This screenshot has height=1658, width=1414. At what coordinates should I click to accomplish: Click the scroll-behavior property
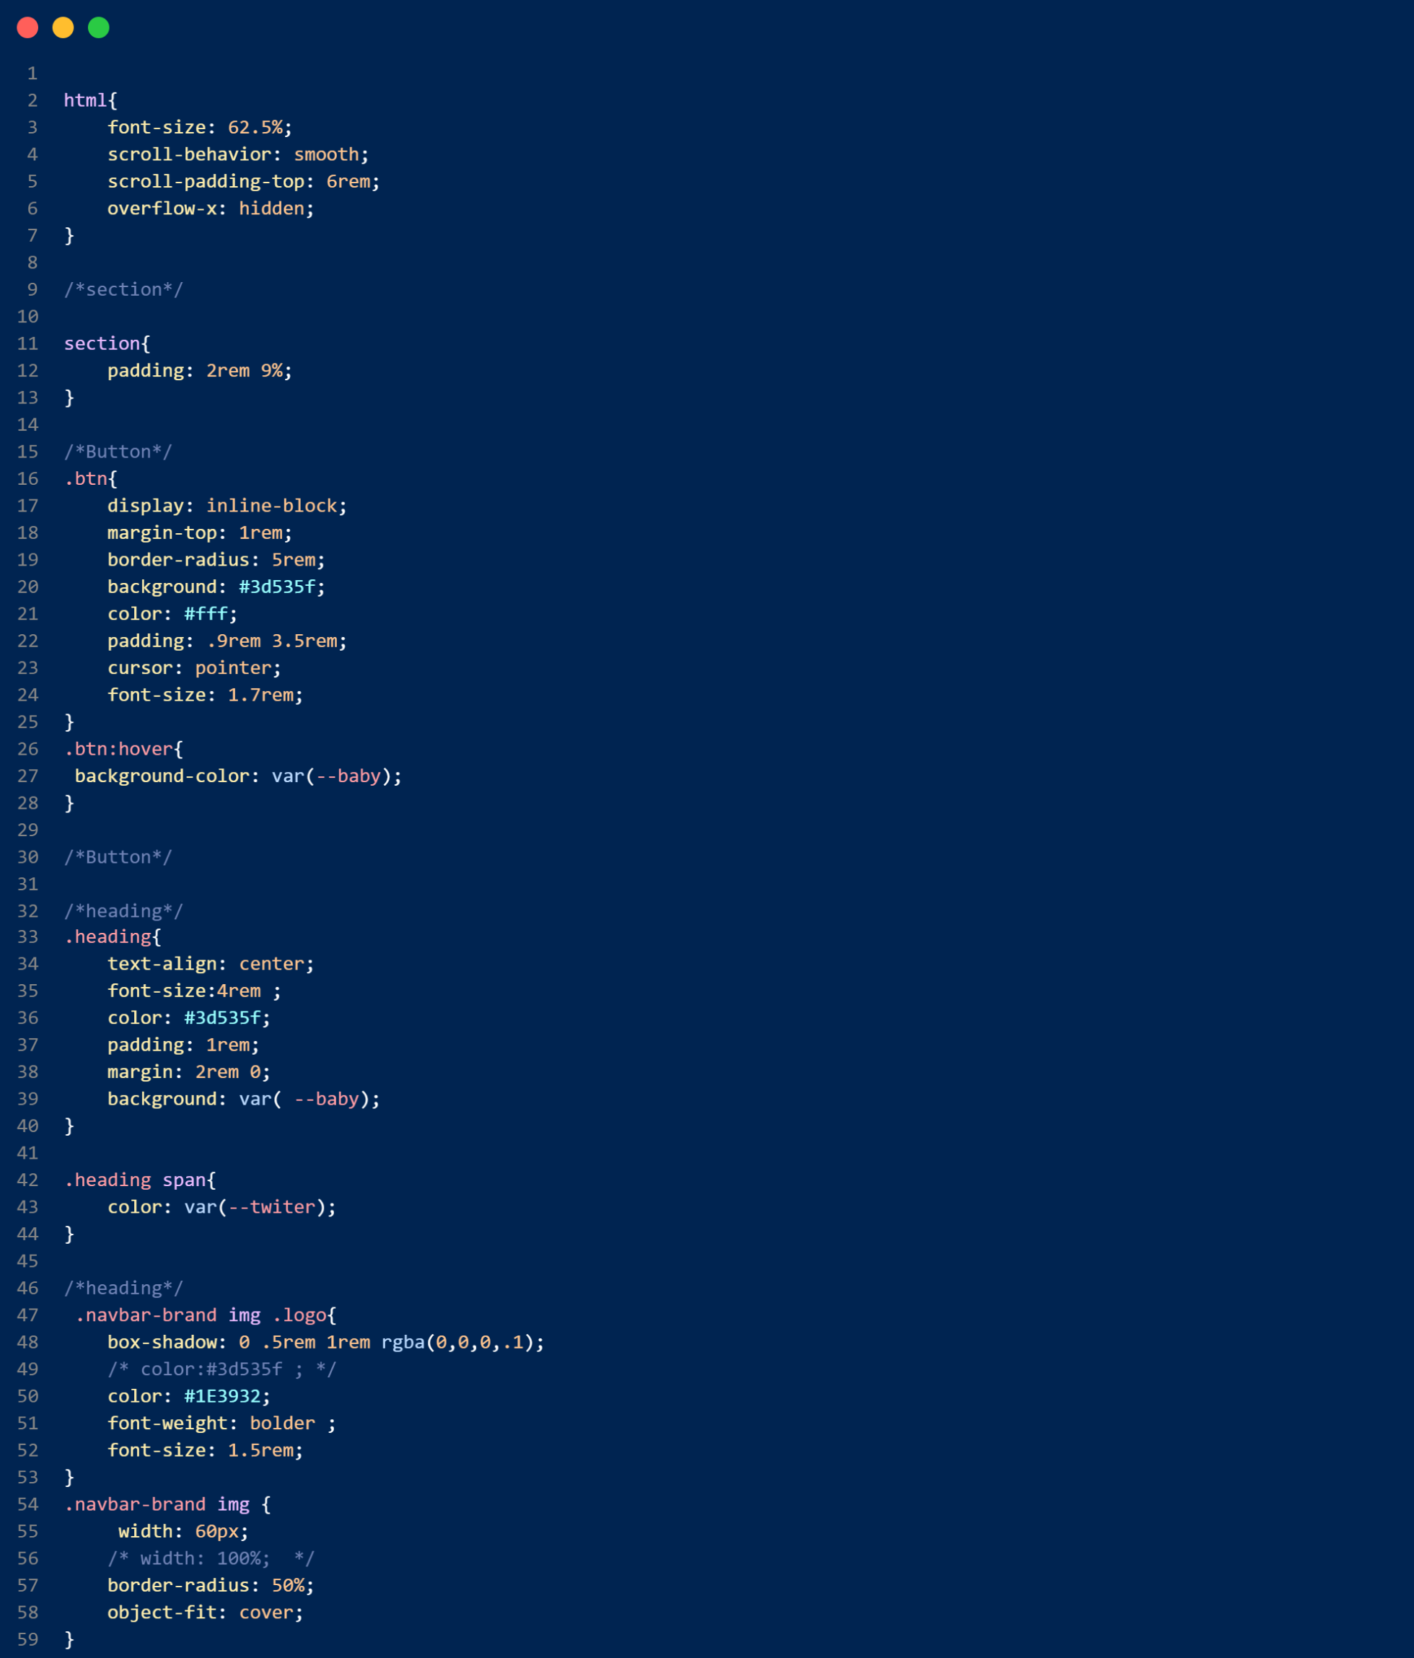pos(190,154)
